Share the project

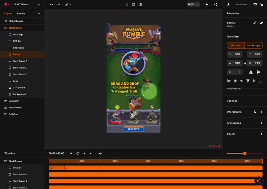click(216, 4)
